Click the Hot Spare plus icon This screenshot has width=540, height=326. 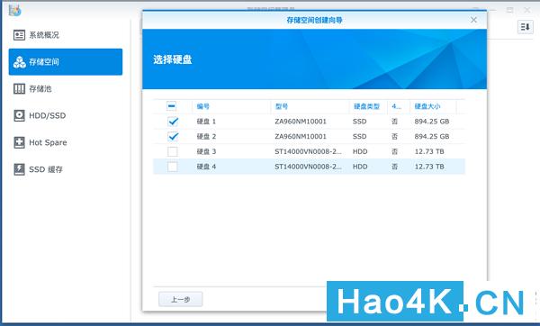pyautogui.click(x=19, y=142)
